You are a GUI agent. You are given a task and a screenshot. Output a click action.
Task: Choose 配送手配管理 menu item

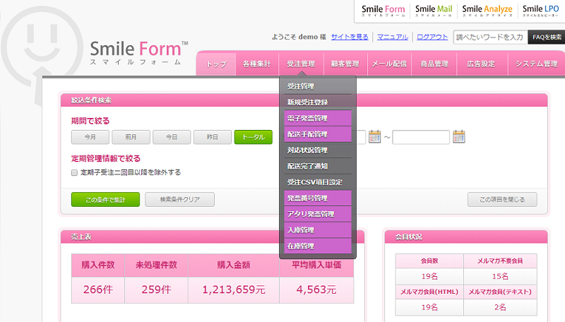(318, 134)
